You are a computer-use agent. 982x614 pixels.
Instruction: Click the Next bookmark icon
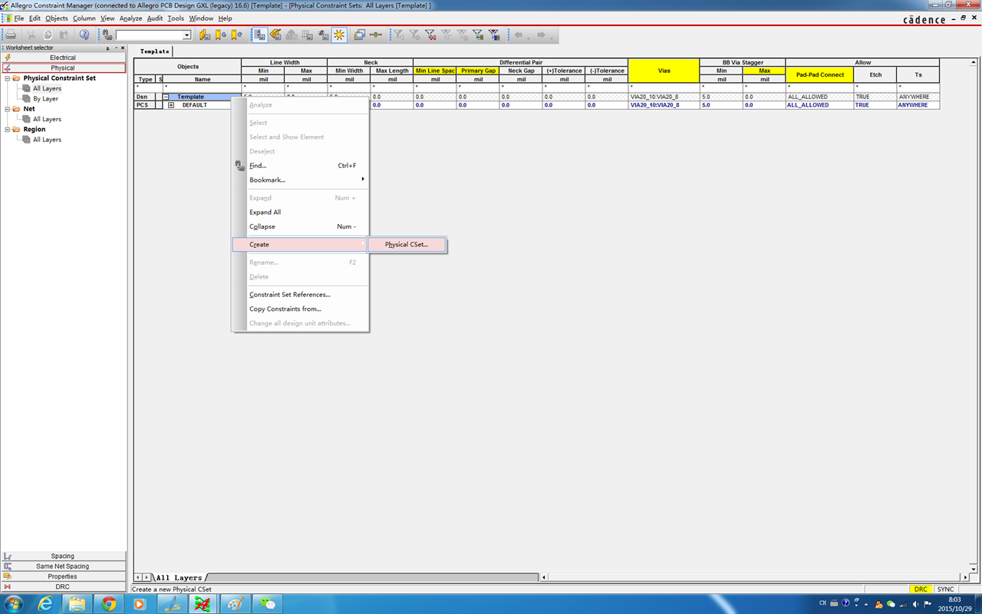(x=221, y=35)
